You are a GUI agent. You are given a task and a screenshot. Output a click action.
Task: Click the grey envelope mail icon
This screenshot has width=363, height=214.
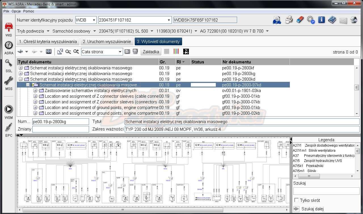[x=343, y=20]
